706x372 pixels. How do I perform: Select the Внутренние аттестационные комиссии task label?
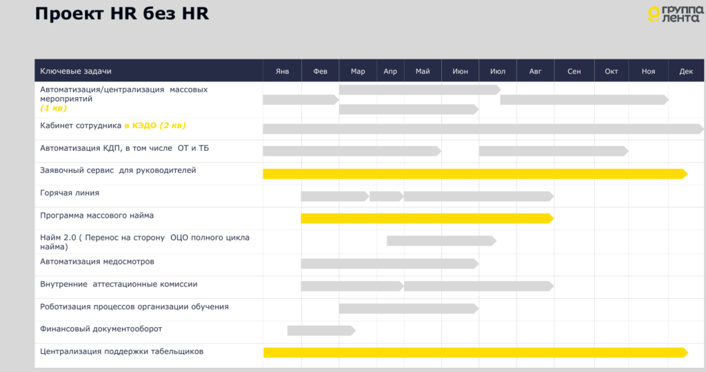119,284
